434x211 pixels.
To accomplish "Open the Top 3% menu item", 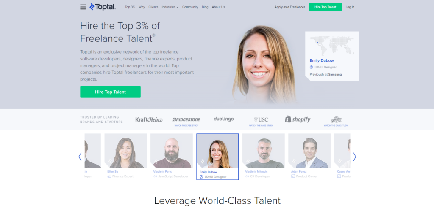I will [x=130, y=7].
